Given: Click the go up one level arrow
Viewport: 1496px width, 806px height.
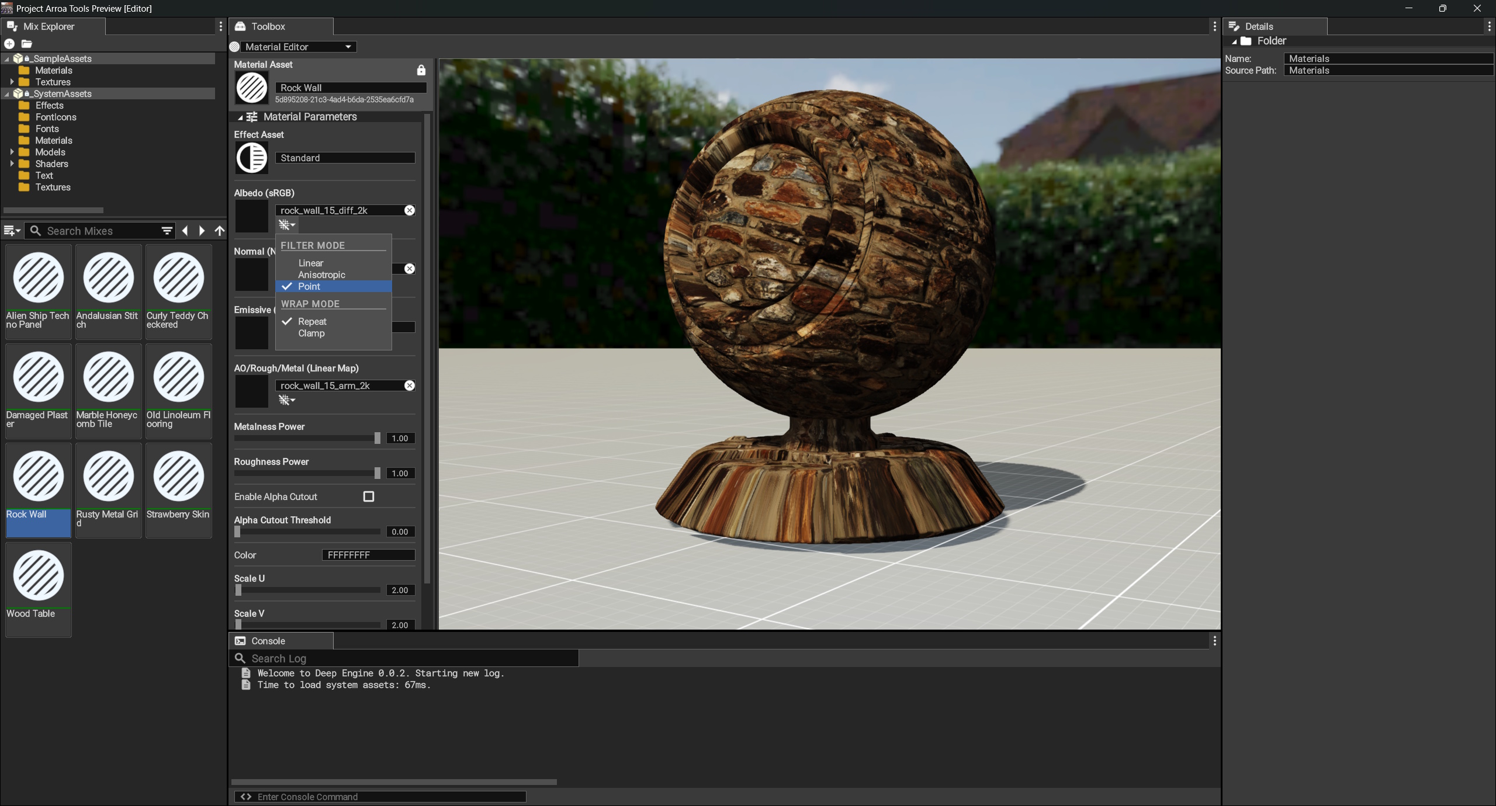Looking at the screenshot, I should [220, 231].
